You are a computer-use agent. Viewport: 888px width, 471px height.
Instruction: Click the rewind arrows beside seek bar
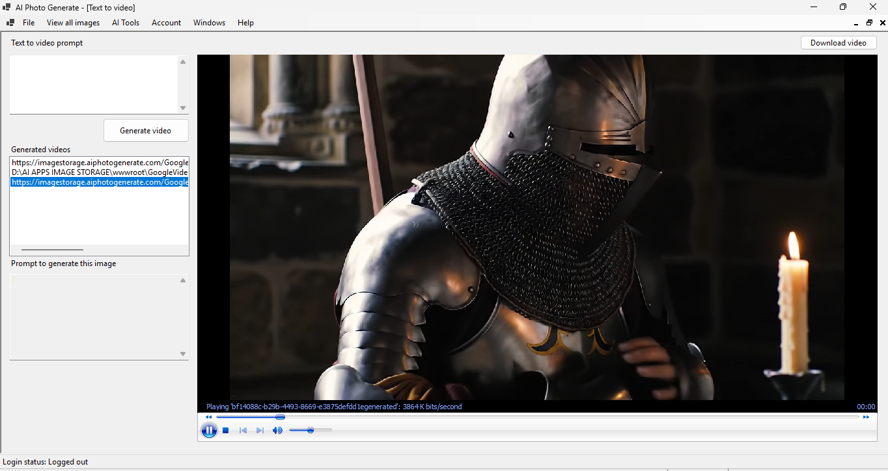pos(208,417)
